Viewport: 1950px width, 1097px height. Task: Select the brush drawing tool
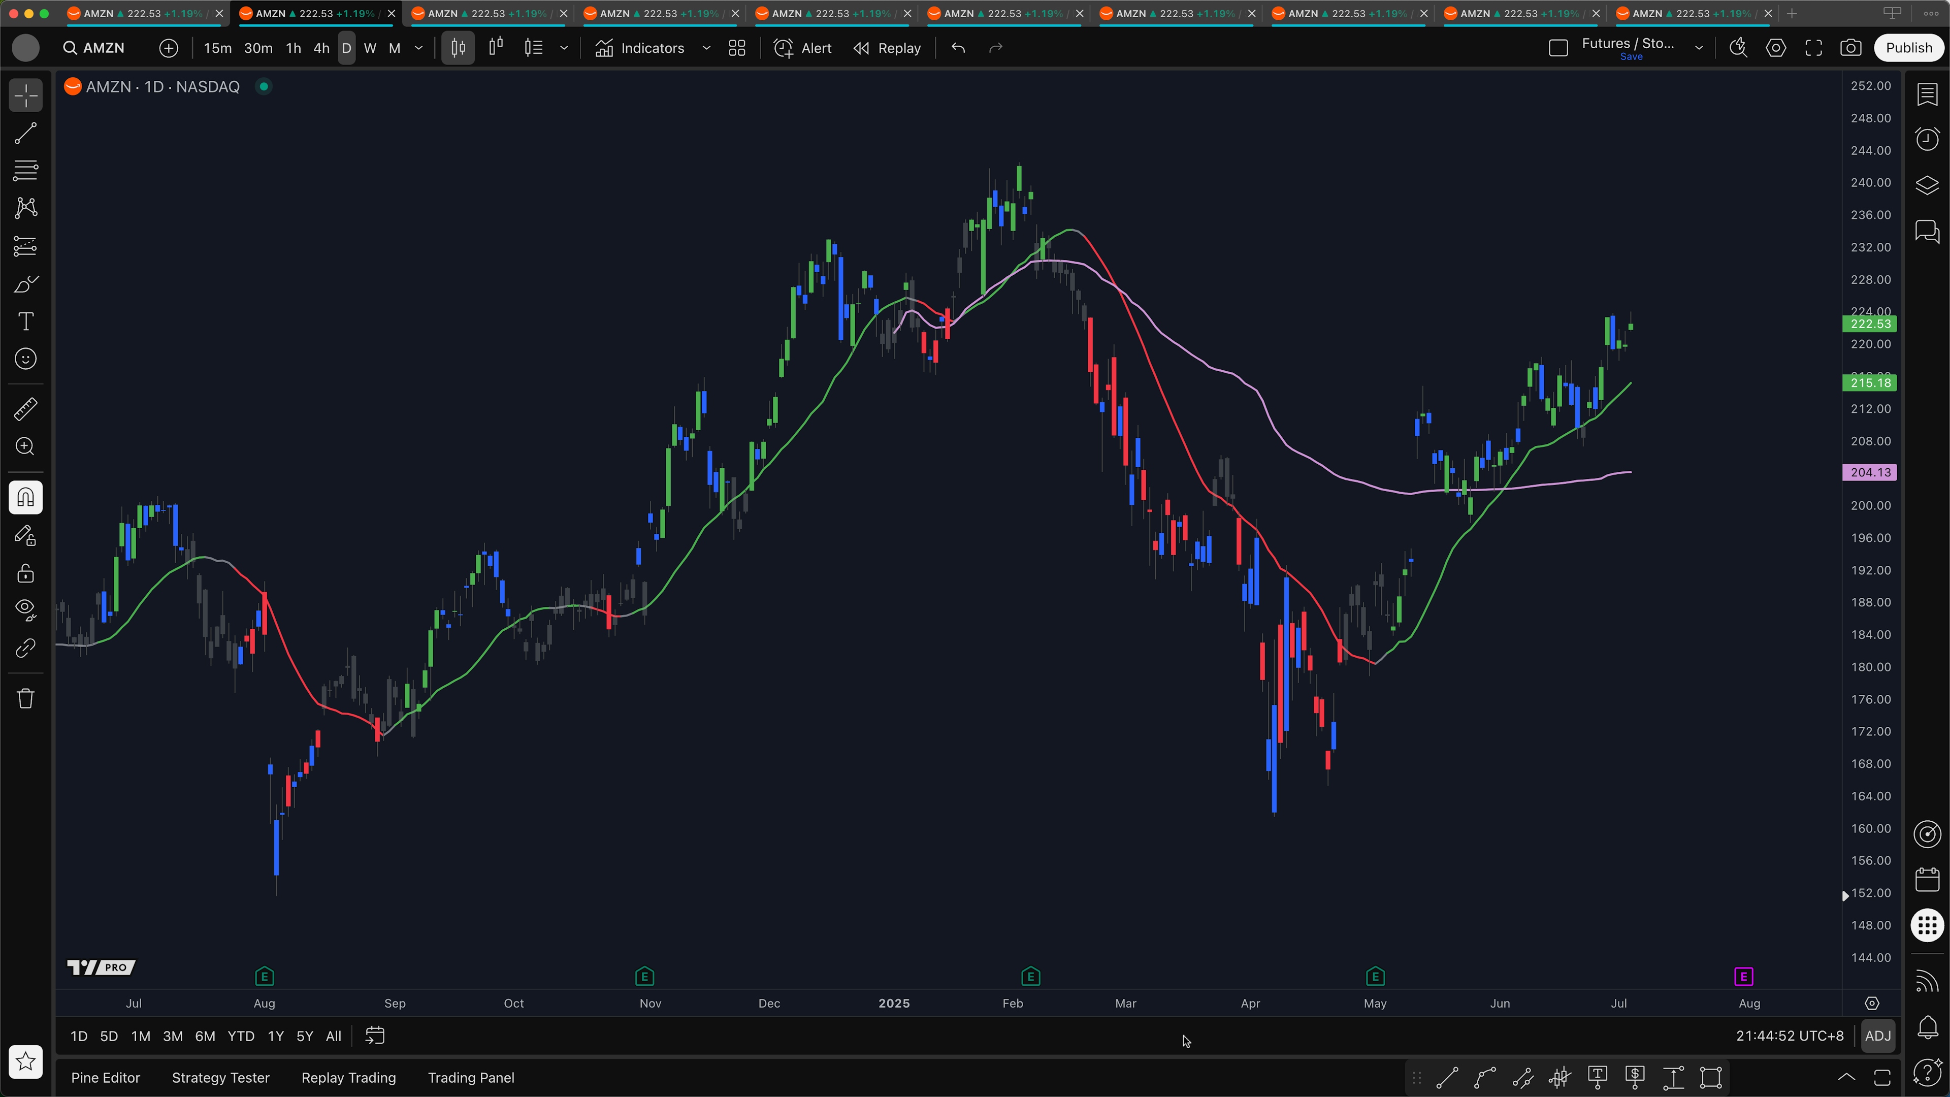pos(26,284)
